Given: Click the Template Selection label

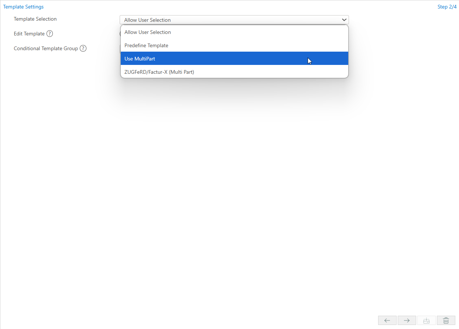Looking at the screenshot, I should tap(35, 19).
